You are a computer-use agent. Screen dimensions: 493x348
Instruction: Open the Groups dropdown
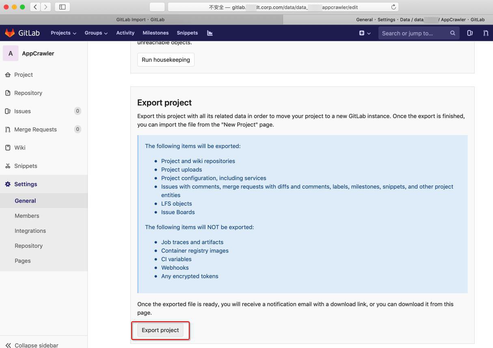click(96, 33)
